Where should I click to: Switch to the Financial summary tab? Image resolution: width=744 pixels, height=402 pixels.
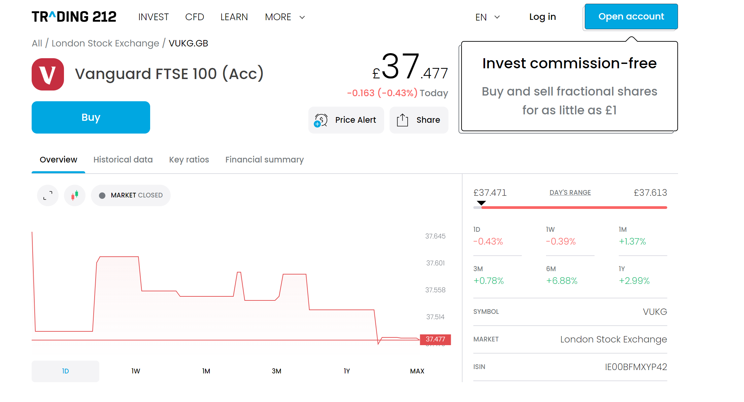(x=265, y=160)
